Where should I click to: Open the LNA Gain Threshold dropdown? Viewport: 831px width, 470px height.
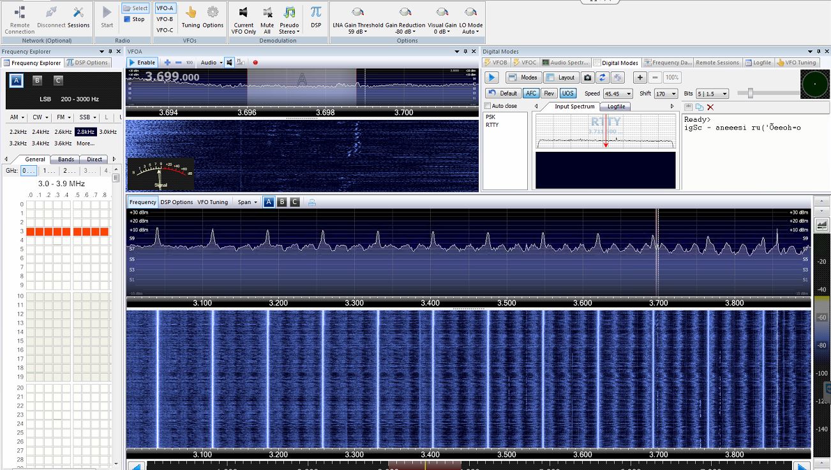[x=357, y=20]
